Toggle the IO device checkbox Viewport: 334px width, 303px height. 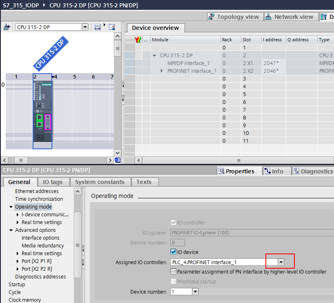[173, 252]
